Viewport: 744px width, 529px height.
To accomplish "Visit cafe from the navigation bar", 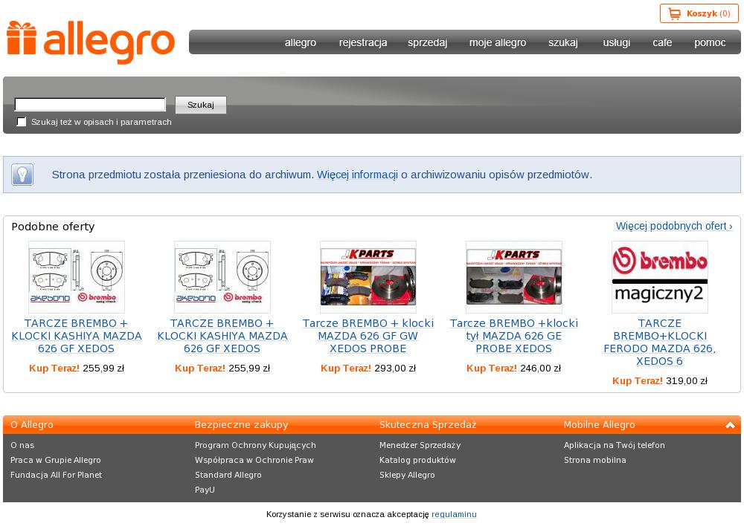I will 662,42.
